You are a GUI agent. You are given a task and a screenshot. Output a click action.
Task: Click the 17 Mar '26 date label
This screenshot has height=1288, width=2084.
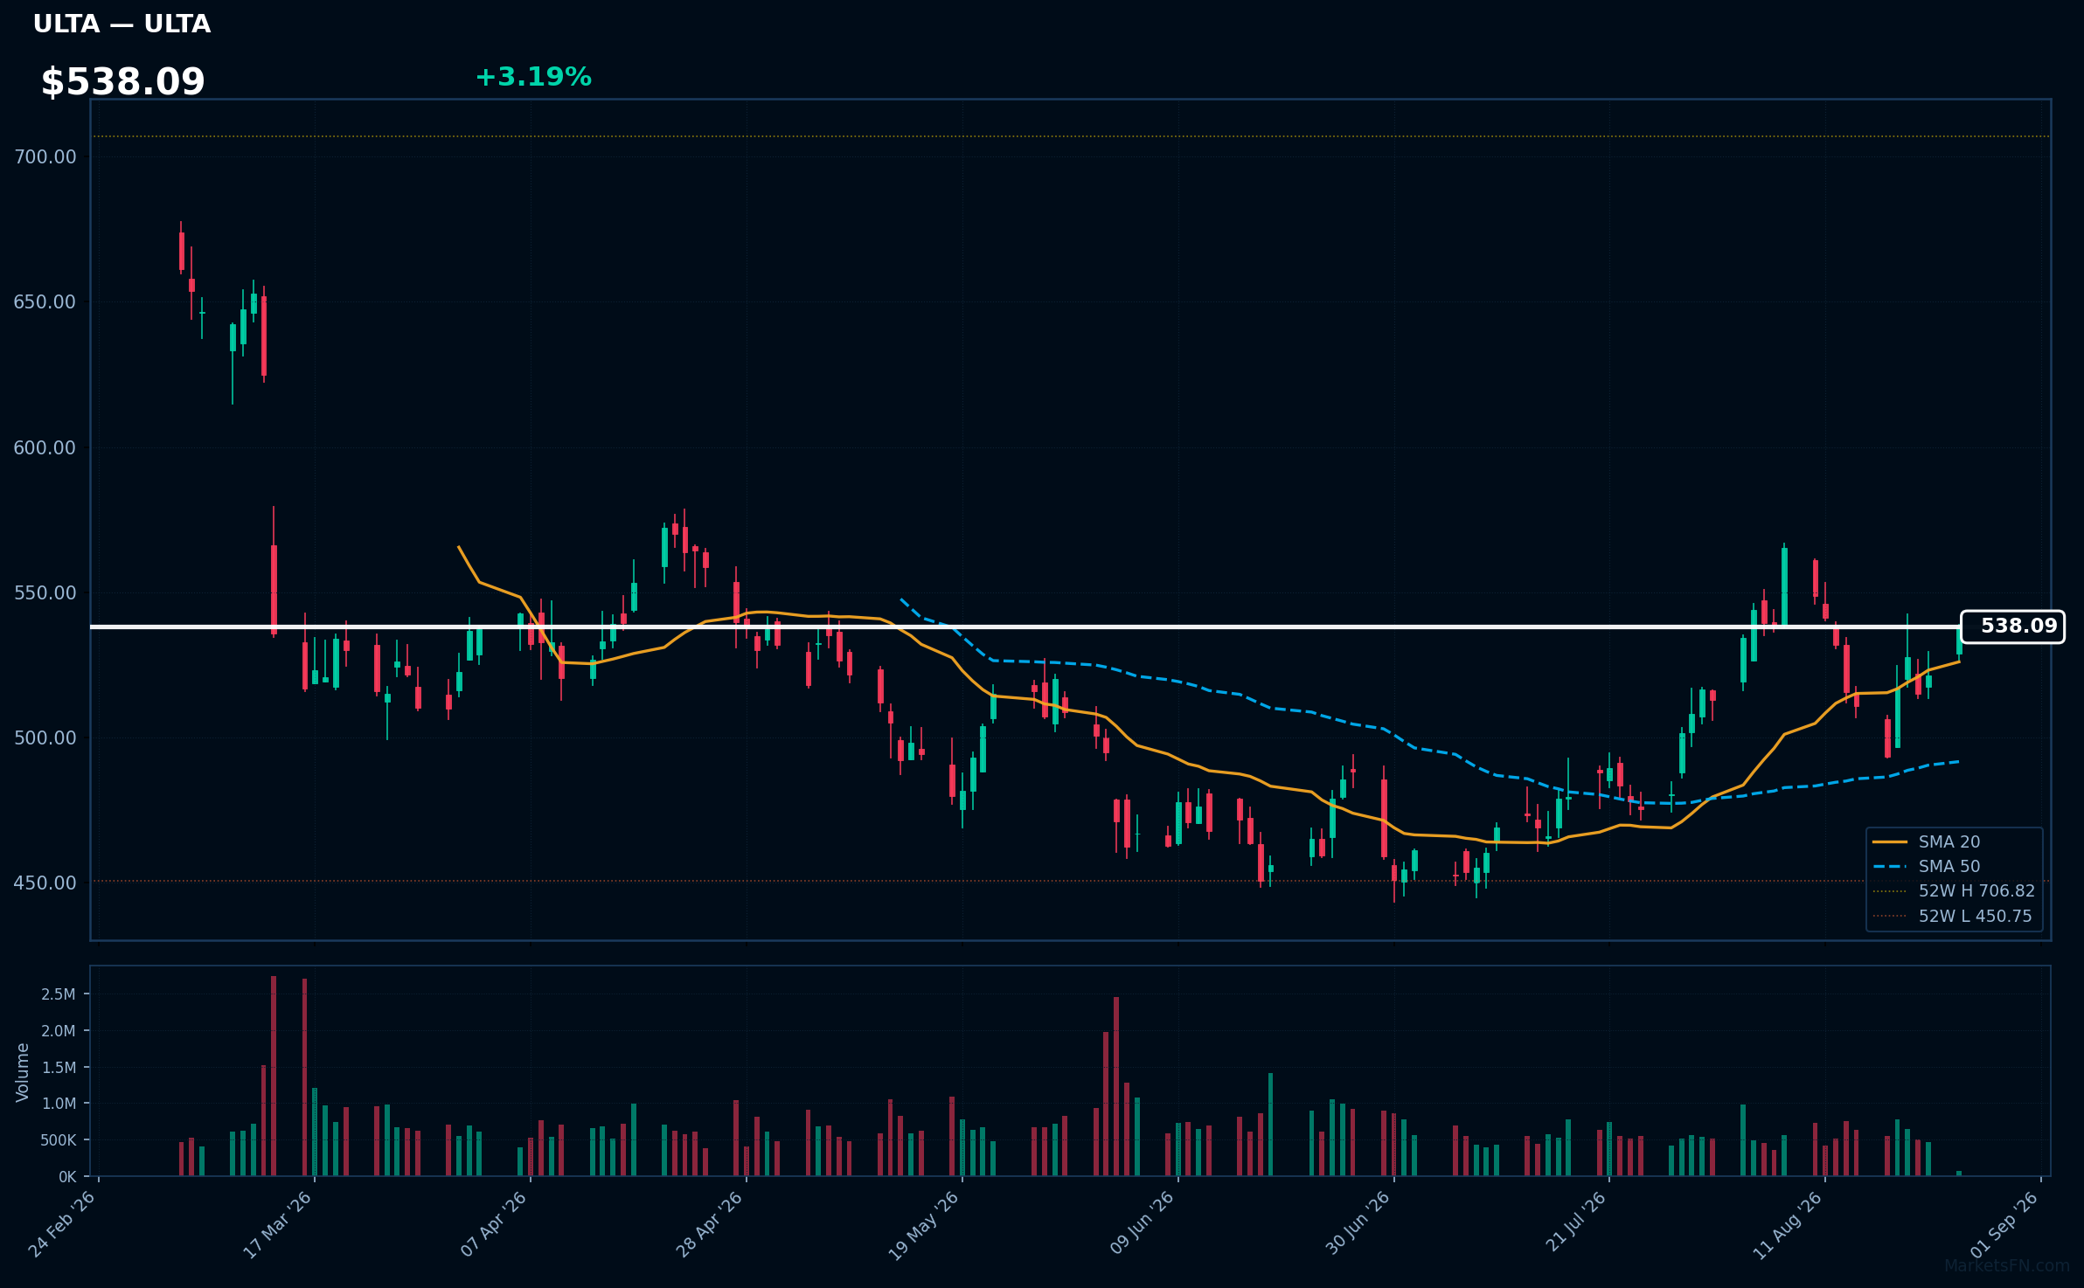point(278,1225)
